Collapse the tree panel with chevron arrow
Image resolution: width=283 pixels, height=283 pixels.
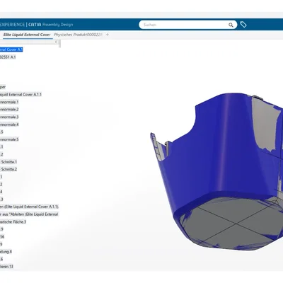(56, 42)
